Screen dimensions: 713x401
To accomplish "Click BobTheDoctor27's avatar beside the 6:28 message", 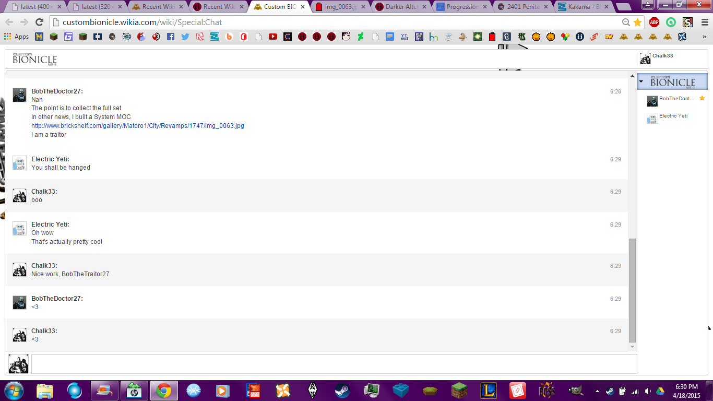I will click(19, 95).
